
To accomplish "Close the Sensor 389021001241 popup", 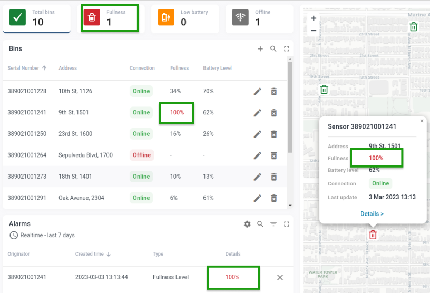I will [x=422, y=121].
